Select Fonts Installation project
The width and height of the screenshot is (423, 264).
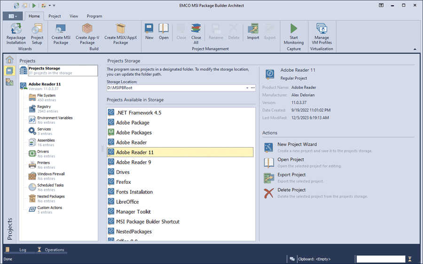click(x=180, y=192)
